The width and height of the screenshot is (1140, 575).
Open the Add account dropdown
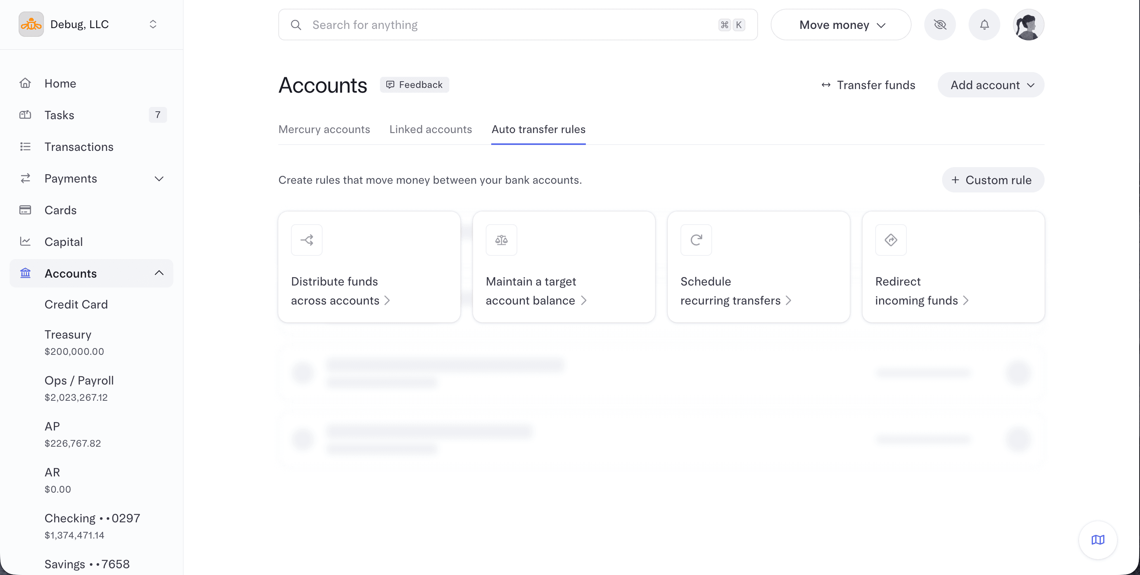pos(990,85)
